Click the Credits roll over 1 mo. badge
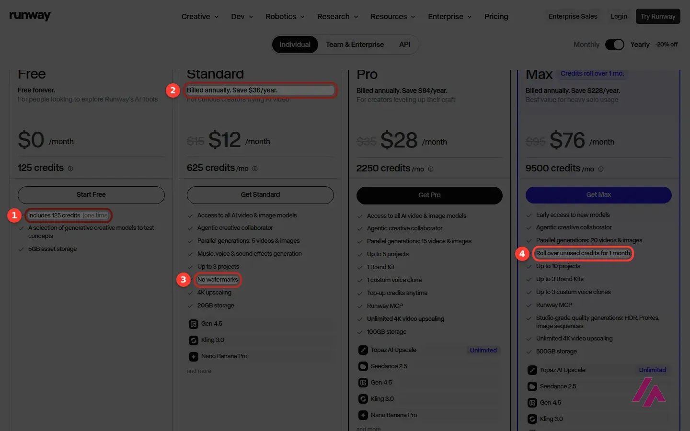 [x=592, y=73]
